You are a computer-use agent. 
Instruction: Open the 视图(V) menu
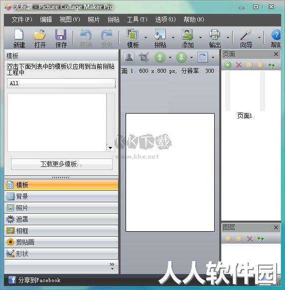70,19
